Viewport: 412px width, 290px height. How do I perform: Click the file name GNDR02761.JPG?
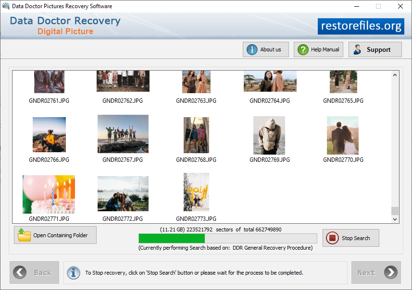49,100
